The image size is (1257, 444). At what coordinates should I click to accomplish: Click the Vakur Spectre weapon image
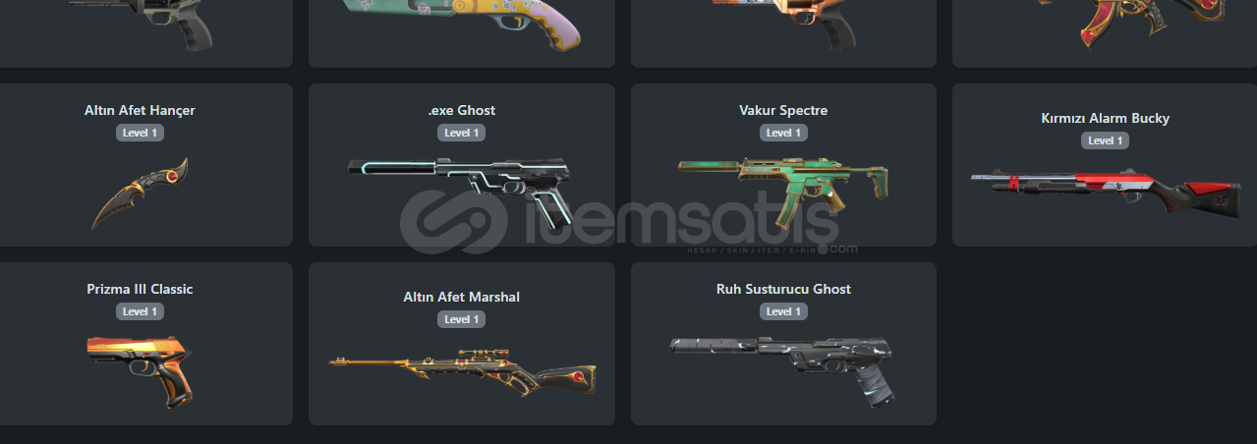pyautogui.click(x=783, y=185)
